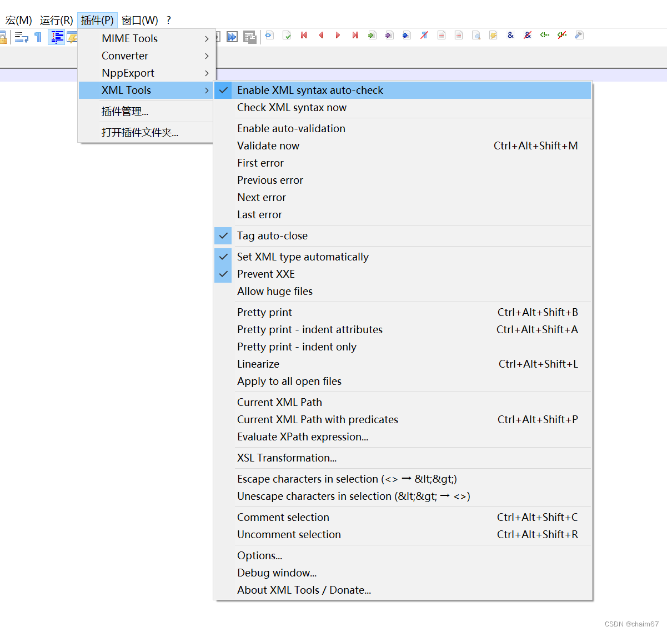Uncheck the Tag auto-close option
Viewport: 667px width, 632px height.
point(272,235)
